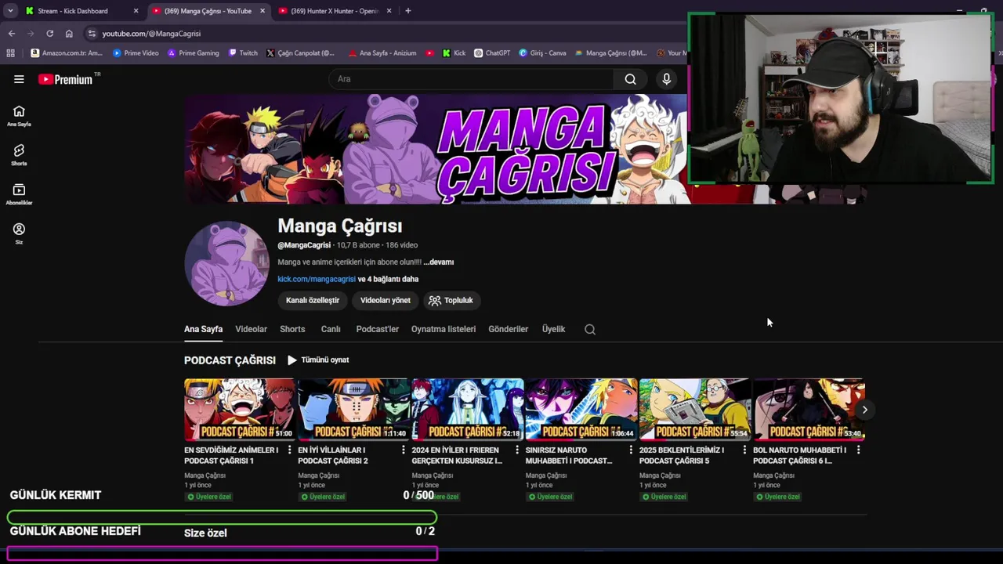Click the browser forward arrow
This screenshot has height=564, width=1003.
31,34
